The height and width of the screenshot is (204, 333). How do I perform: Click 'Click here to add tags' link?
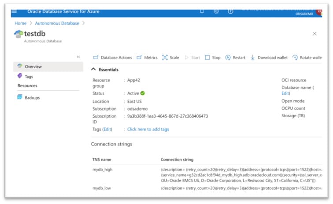(148, 129)
